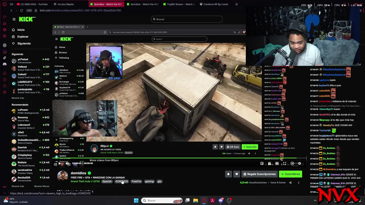365x205 pixels.
Task: Seek on the green video progress bar
Action: (x=180, y=158)
